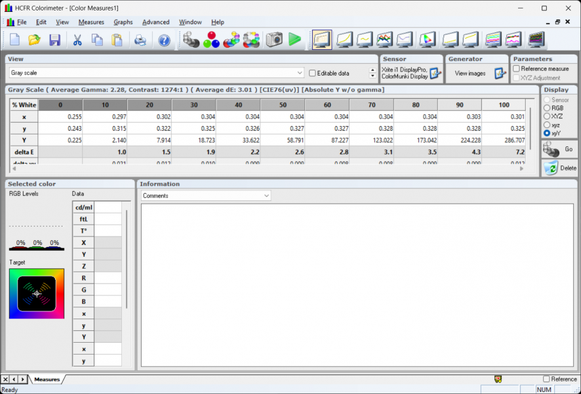Click the scissors Cut icon
The width and height of the screenshot is (581, 394).
click(x=77, y=40)
